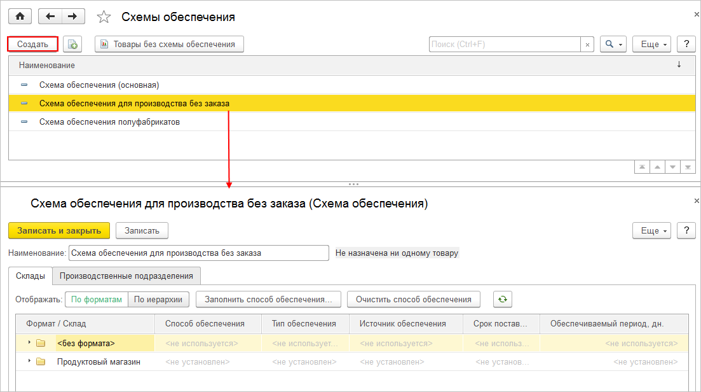This screenshot has height=392, width=701.
Task: Toggle display По иерархии
Action: [158, 299]
